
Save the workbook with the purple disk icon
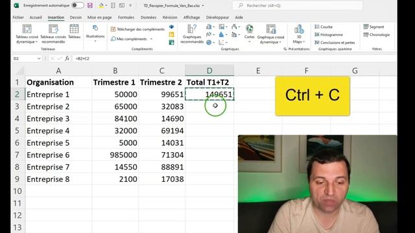[x=90, y=5]
